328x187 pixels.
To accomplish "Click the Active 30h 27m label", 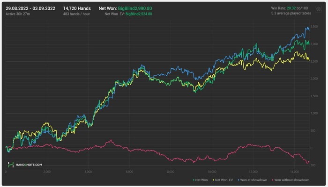I will click(18, 14).
